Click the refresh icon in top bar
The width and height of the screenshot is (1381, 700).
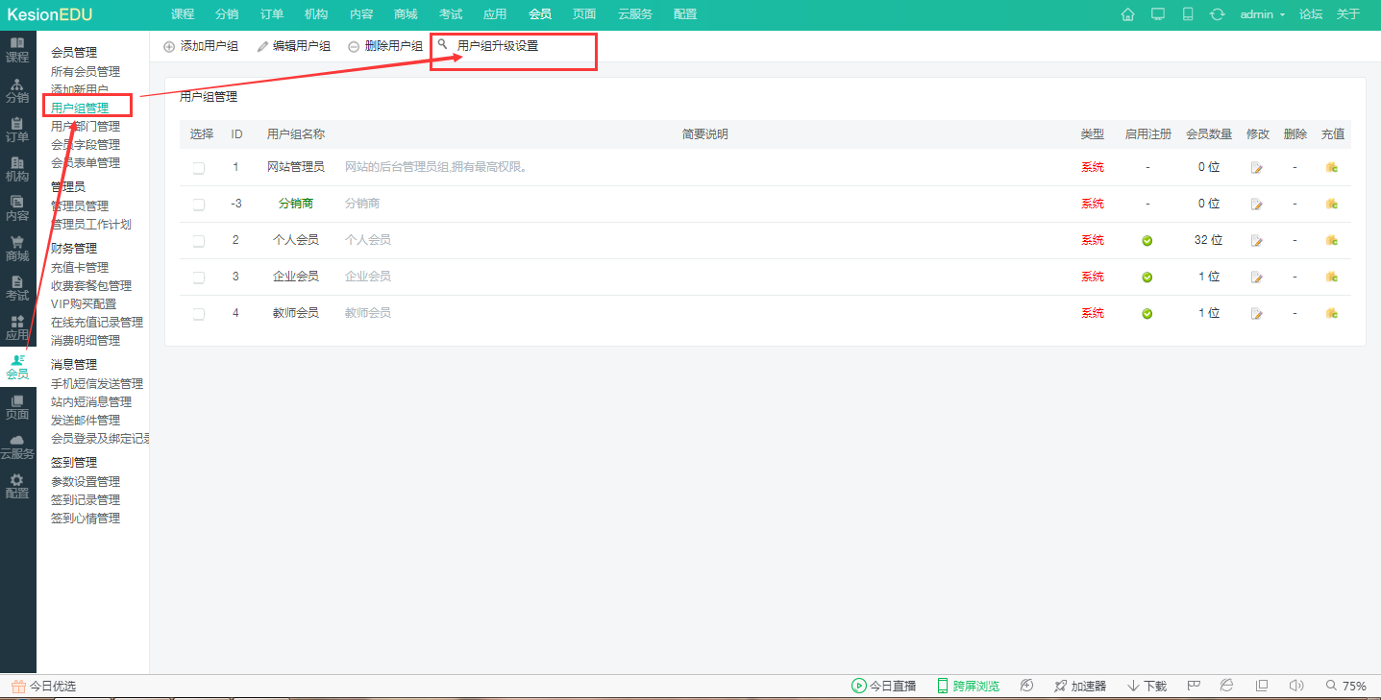point(1217,14)
